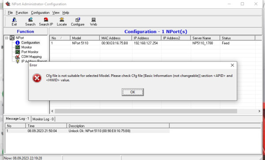Collapse the NPort tree node
This screenshot has height=160, width=265.
7,38
